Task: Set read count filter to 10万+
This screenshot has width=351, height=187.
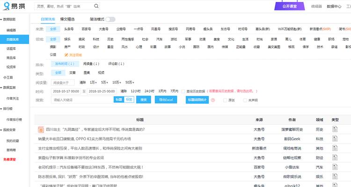Action: (x=117, y=83)
